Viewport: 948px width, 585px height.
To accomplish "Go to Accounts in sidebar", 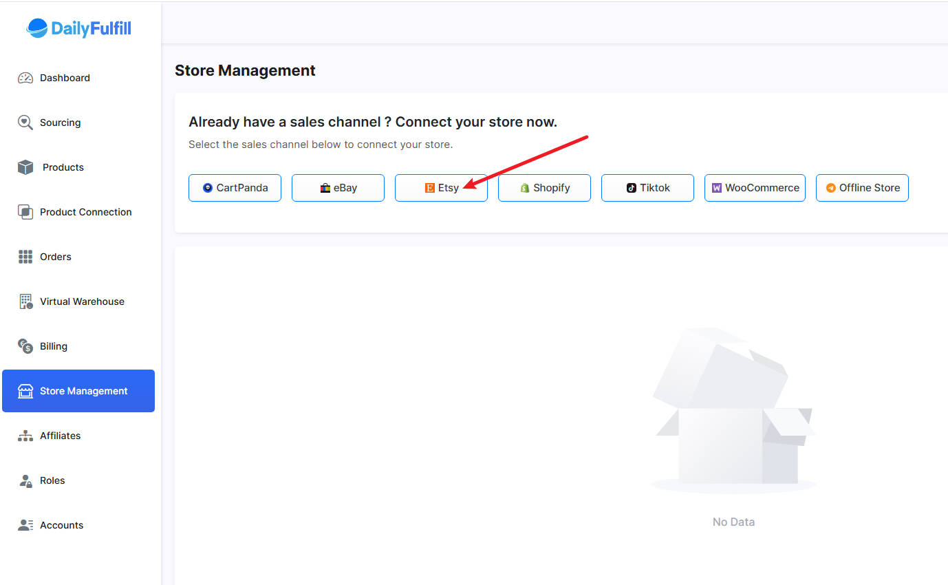I will (61, 525).
